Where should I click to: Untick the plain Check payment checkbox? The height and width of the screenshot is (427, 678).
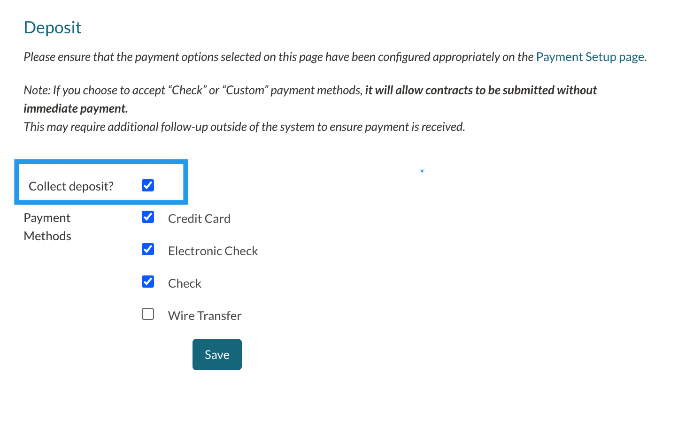tap(148, 282)
